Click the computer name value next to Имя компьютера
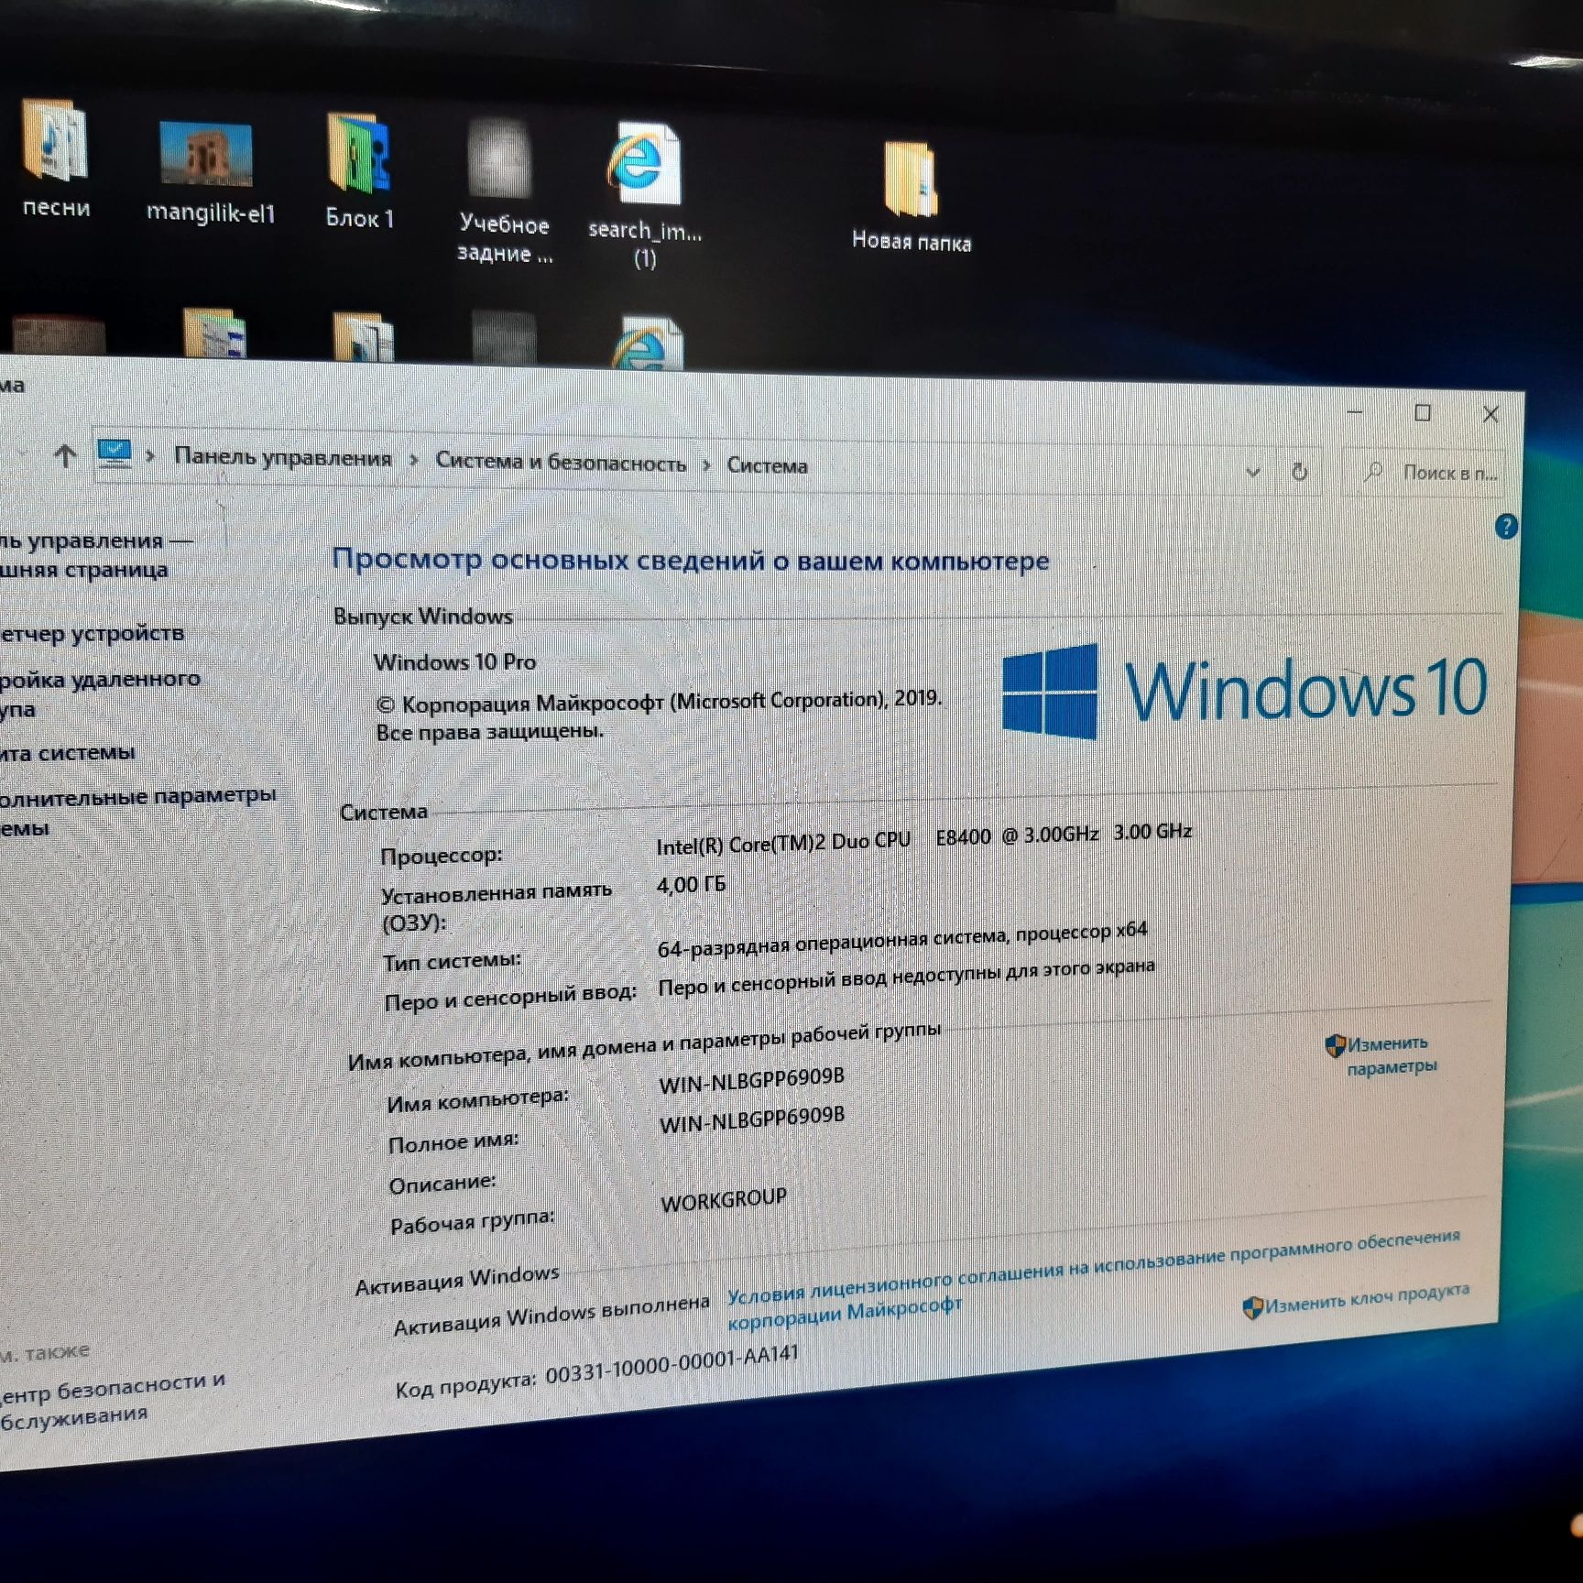This screenshot has height=1583, width=1583. (751, 1080)
